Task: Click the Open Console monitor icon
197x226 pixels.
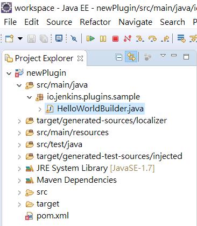Action: pyautogui.click(x=59, y=38)
